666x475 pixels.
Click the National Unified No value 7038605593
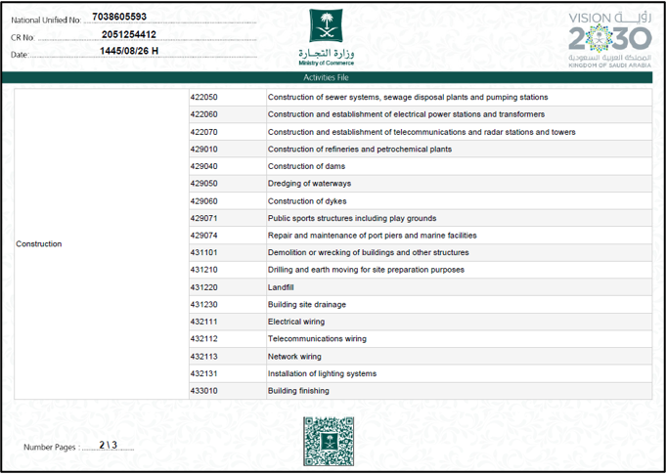pyautogui.click(x=119, y=17)
